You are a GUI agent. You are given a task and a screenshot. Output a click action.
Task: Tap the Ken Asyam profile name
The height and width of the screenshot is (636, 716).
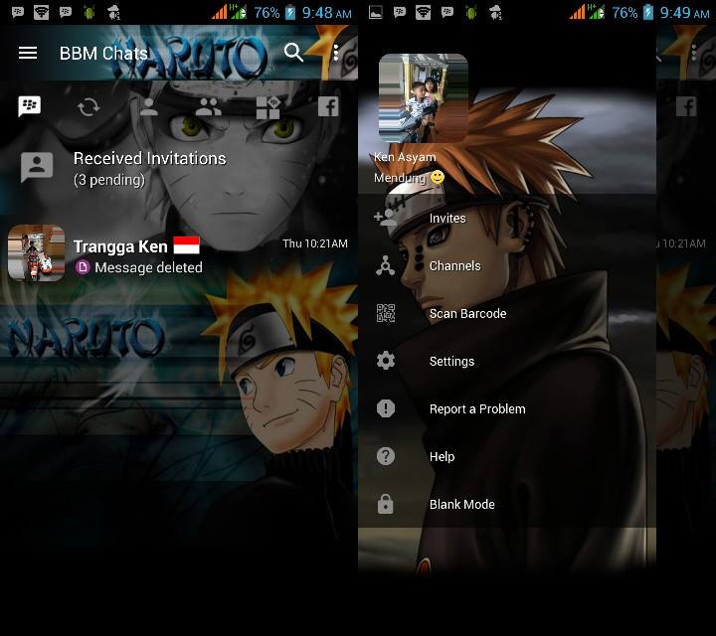tap(405, 157)
